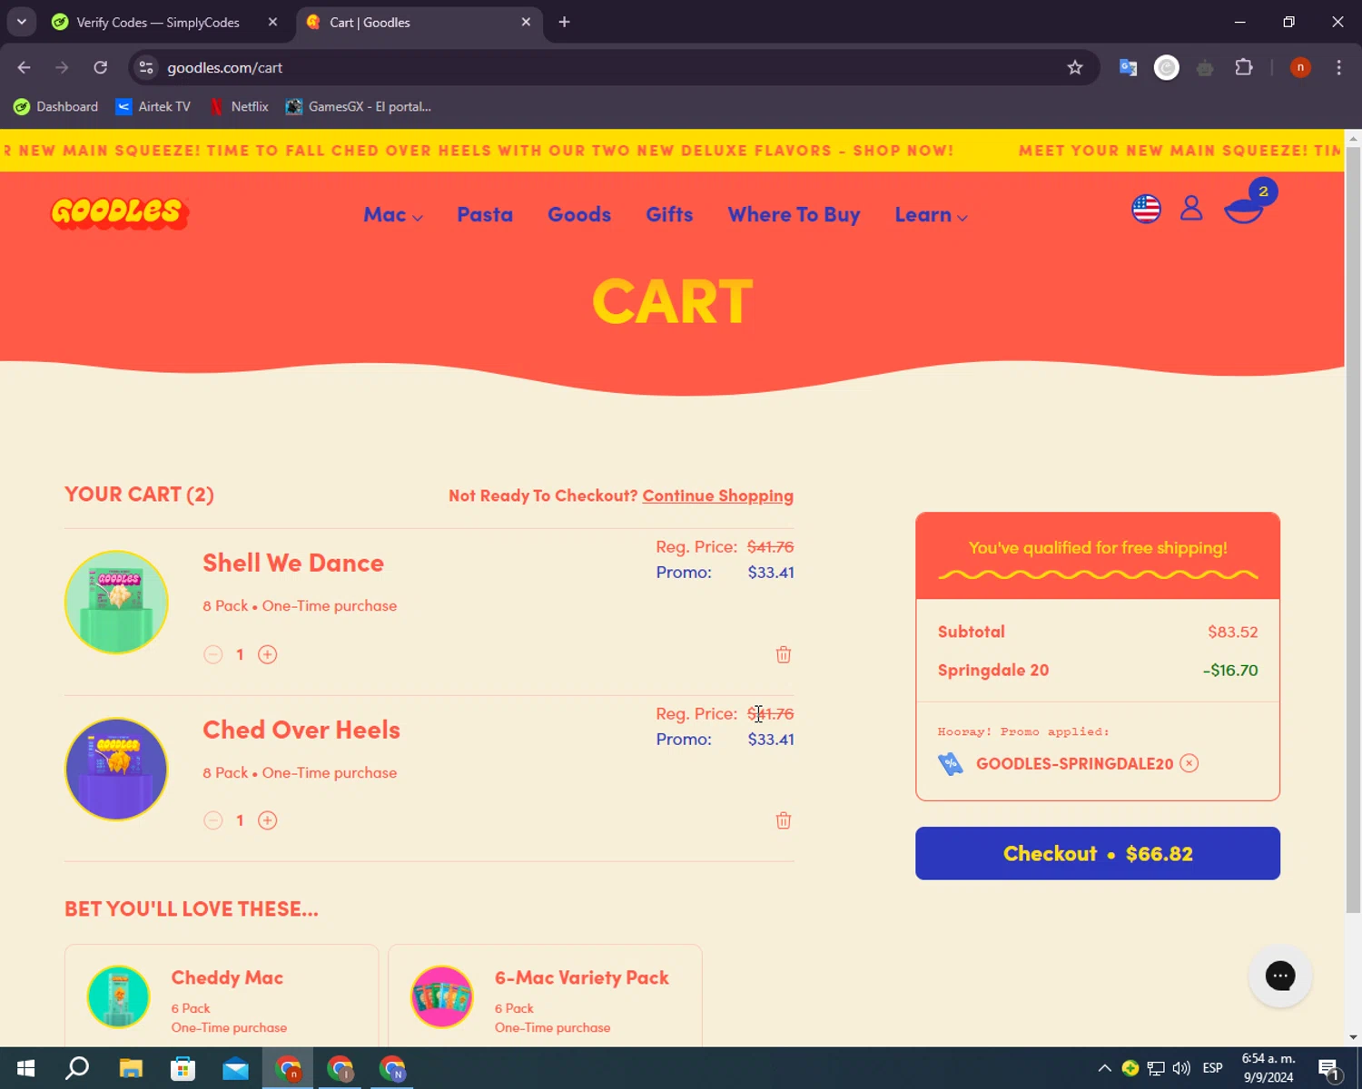This screenshot has width=1362, height=1089.
Task: Open File Explorer from taskbar
Action: point(131,1068)
